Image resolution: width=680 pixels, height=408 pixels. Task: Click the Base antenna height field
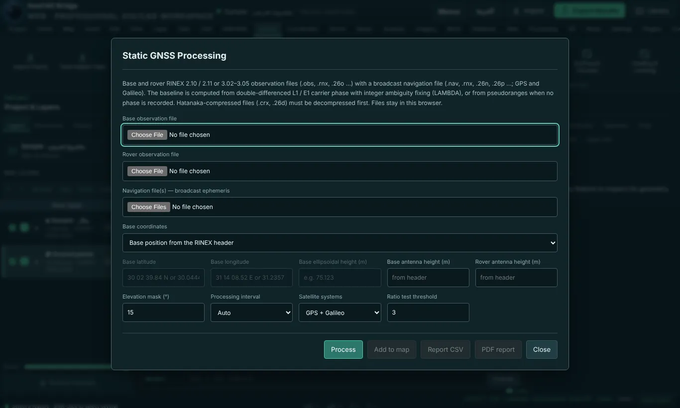428,278
